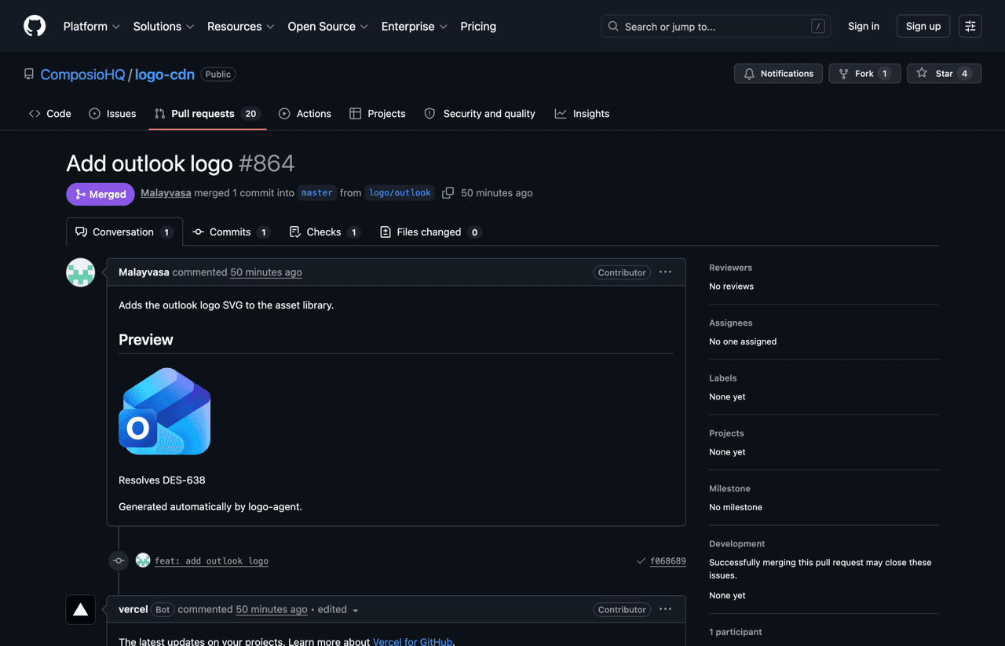Open the appearance settings sliders icon
This screenshot has width=1005, height=646.
[970, 26]
